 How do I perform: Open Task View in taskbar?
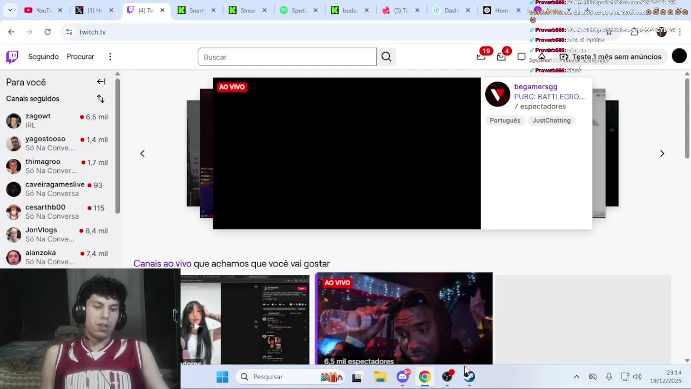(357, 377)
